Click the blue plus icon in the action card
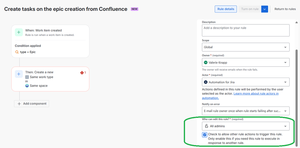Viewport: 300px width, 148px height. click(x=19, y=74)
